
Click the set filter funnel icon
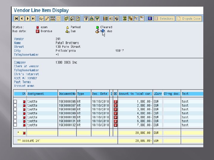(86, 19)
